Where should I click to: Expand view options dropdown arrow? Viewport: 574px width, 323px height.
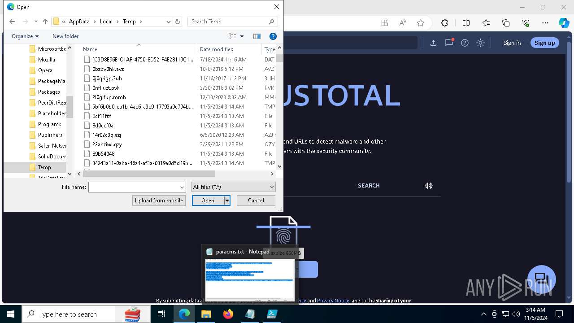coord(242,36)
